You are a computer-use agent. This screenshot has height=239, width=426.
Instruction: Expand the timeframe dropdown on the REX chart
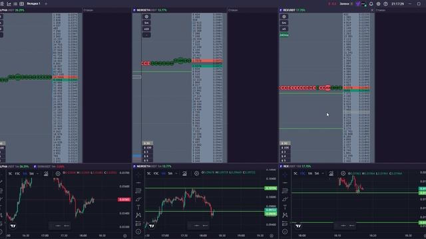click(323, 173)
